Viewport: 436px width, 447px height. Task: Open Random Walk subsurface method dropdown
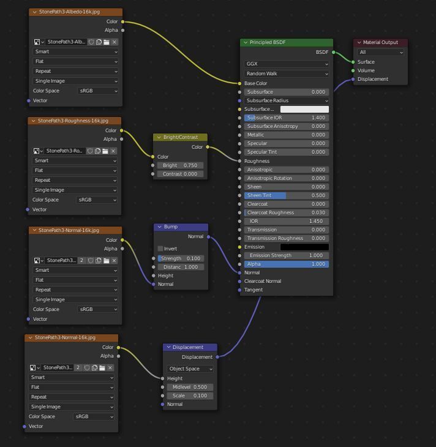[x=287, y=73]
